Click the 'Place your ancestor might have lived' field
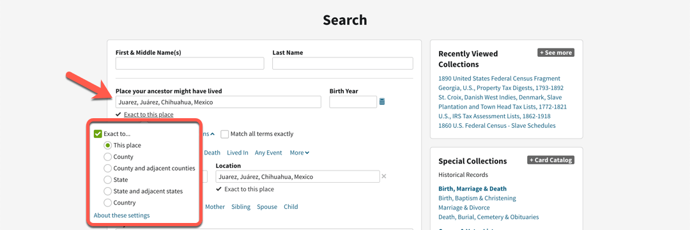Viewport: 690px width, 230px height. coord(218,102)
